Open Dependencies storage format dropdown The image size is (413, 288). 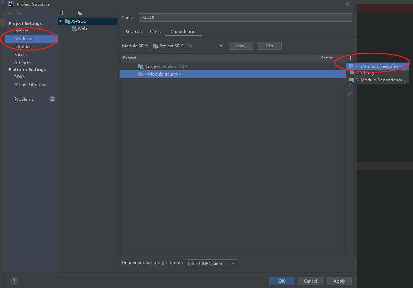click(x=211, y=264)
